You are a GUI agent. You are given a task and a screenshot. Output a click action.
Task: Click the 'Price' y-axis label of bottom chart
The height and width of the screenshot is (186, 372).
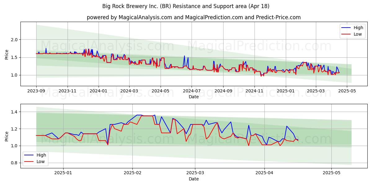click(7, 136)
